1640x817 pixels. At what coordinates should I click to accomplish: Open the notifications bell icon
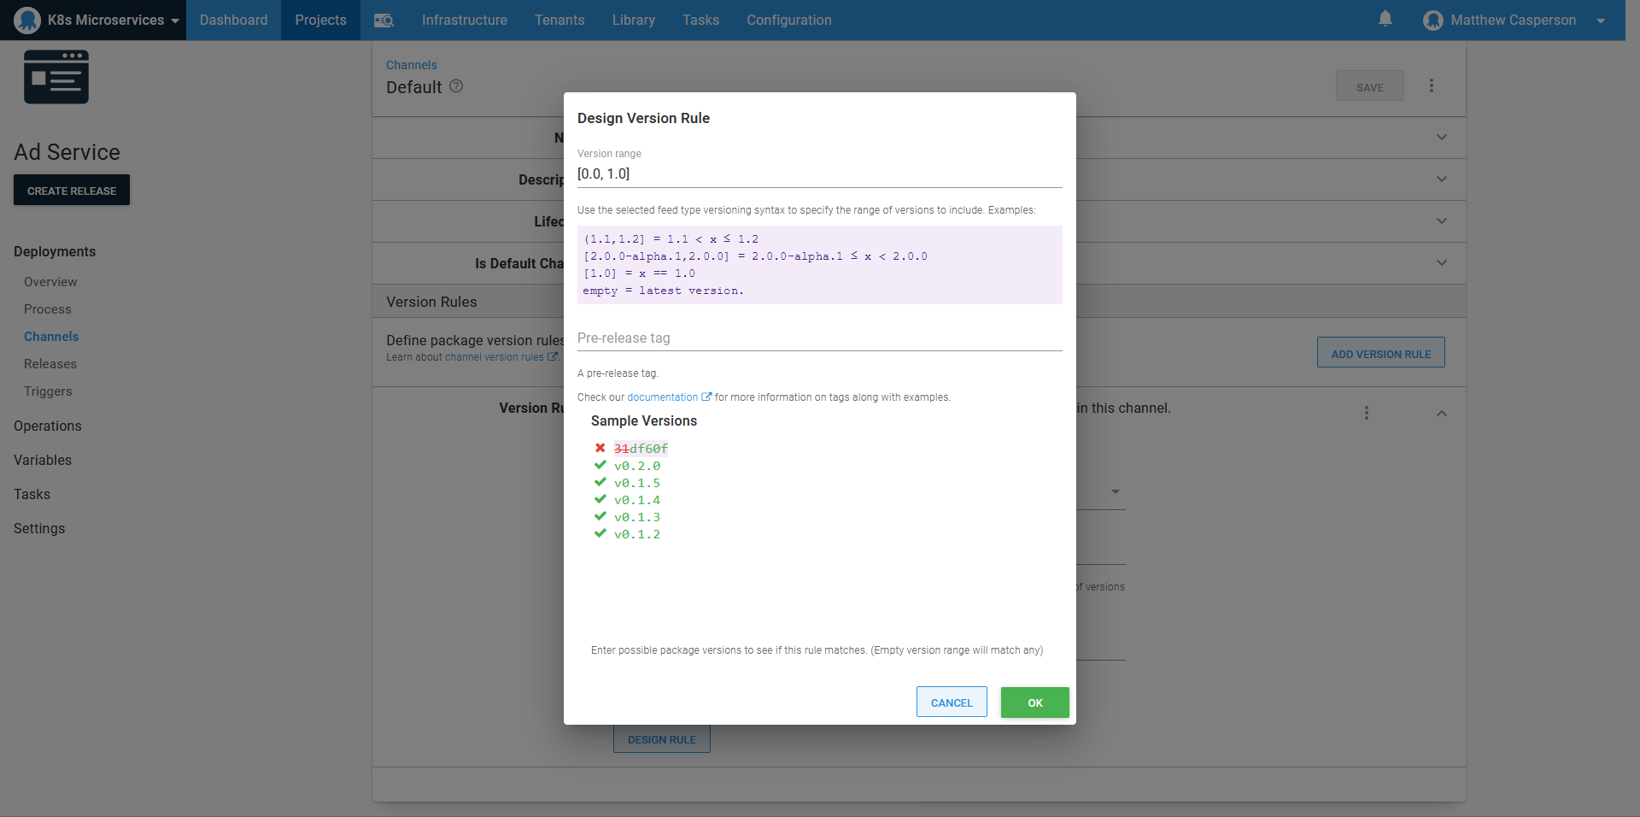[1385, 19]
